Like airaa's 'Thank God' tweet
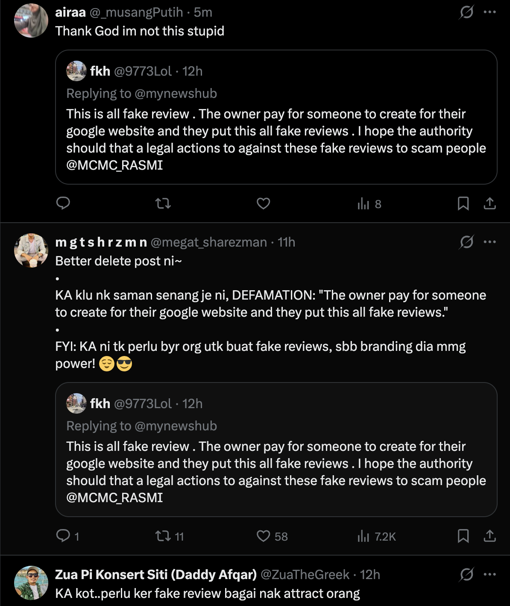Viewport: 510px width, 606px height. pos(263,203)
